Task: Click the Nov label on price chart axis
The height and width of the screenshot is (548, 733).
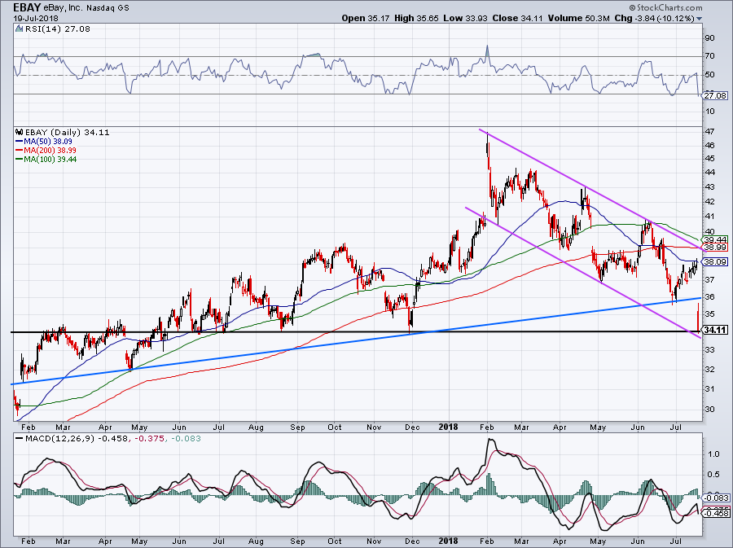Action: pyautogui.click(x=374, y=427)
